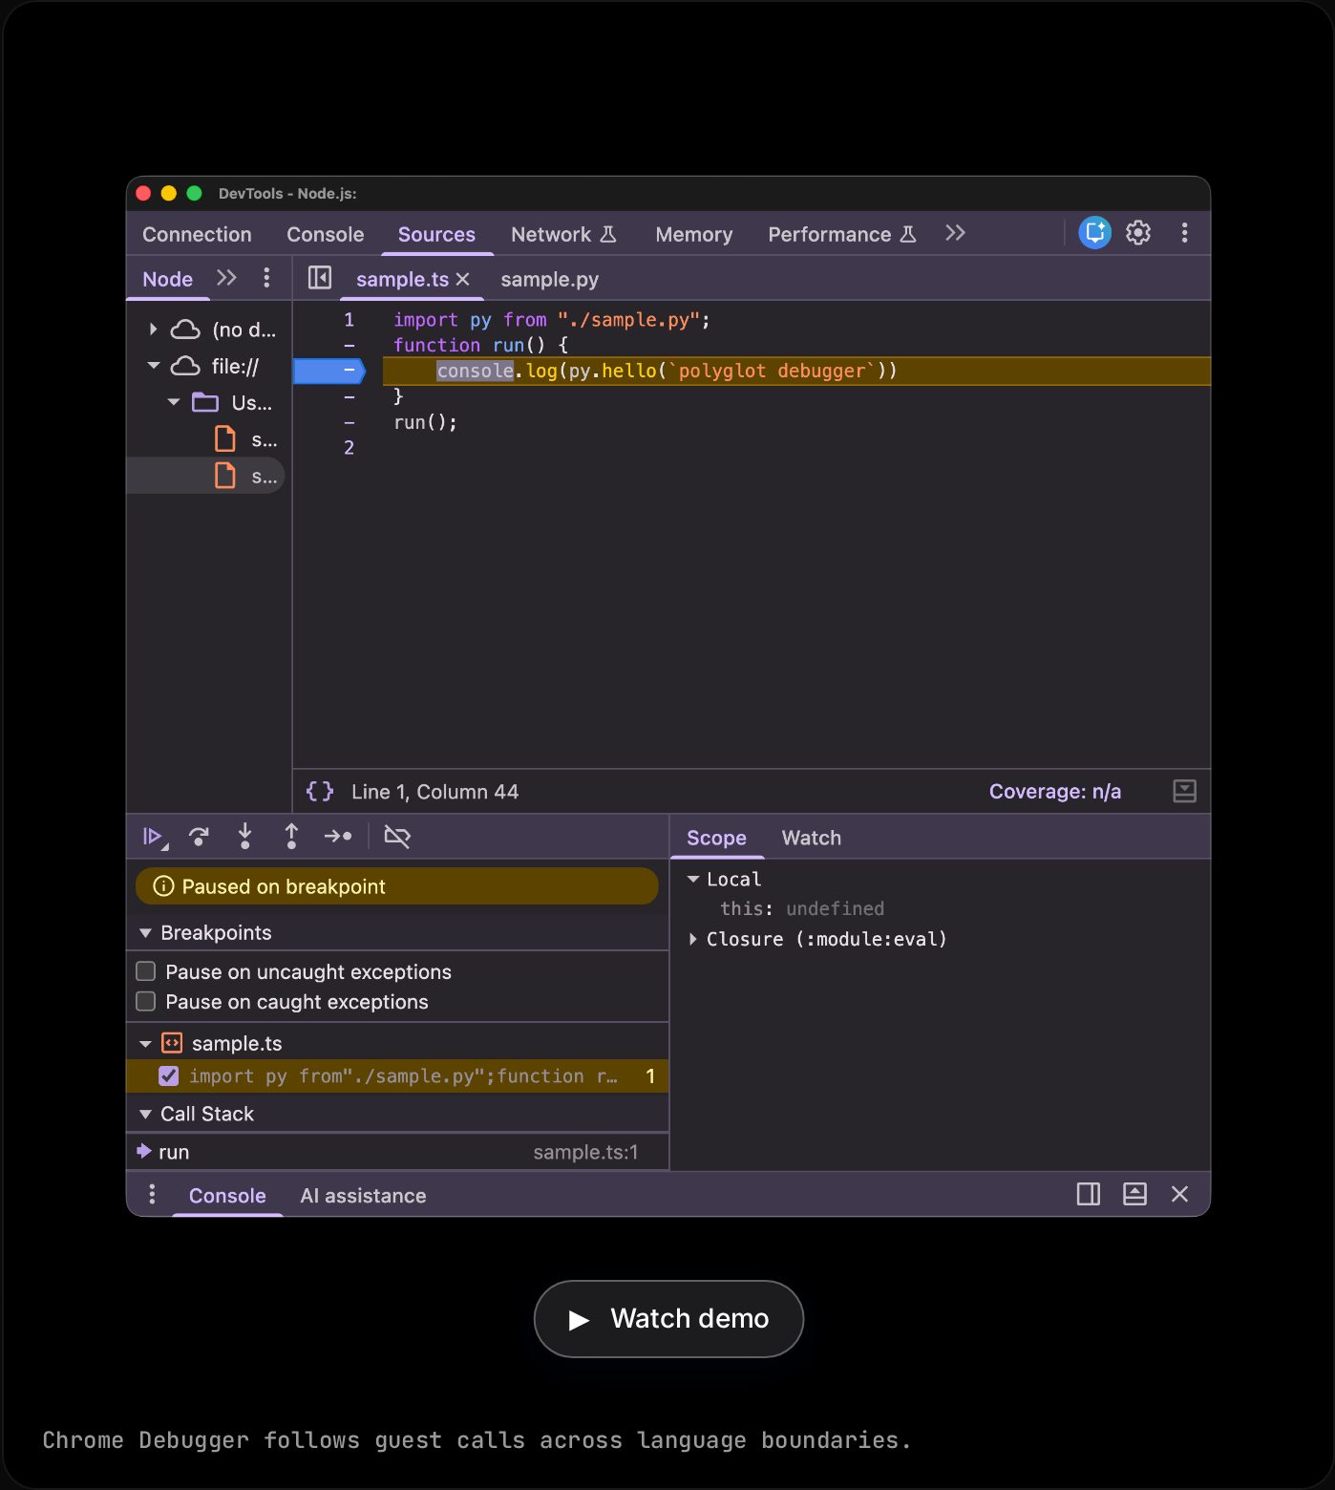Open the Memory panel tab
This screenshot has width=1335, height=1490.
click(694, 234)
